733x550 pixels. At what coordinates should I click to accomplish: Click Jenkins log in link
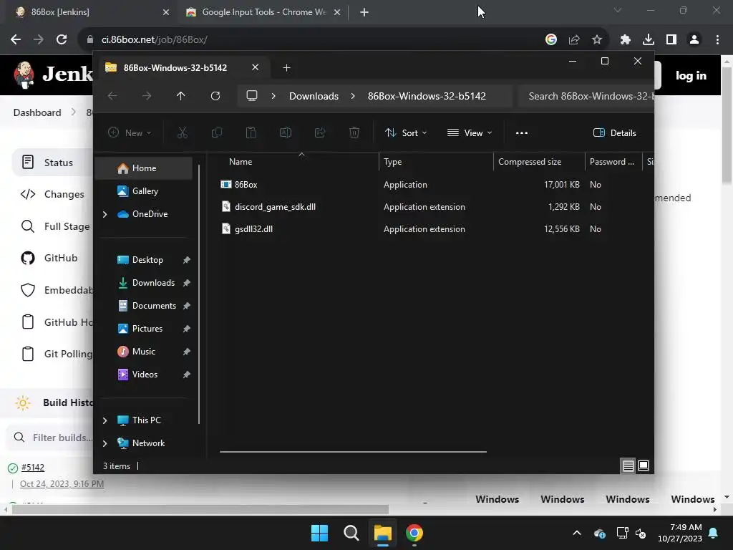691,75
